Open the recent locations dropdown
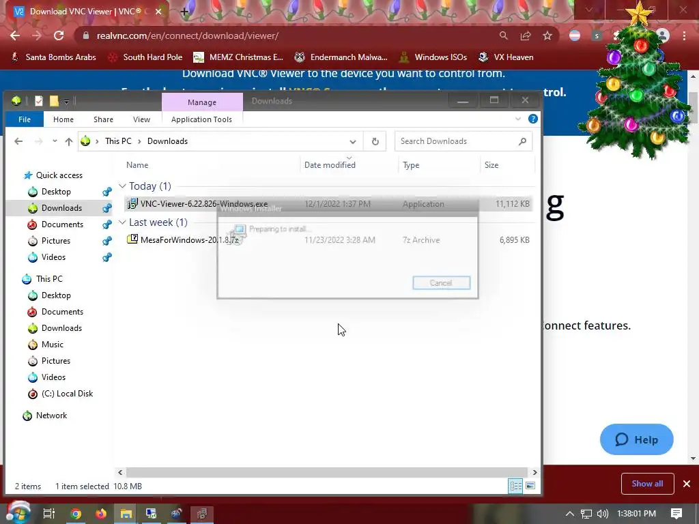Screen dimensions: 699x524 tap(55, 141)
